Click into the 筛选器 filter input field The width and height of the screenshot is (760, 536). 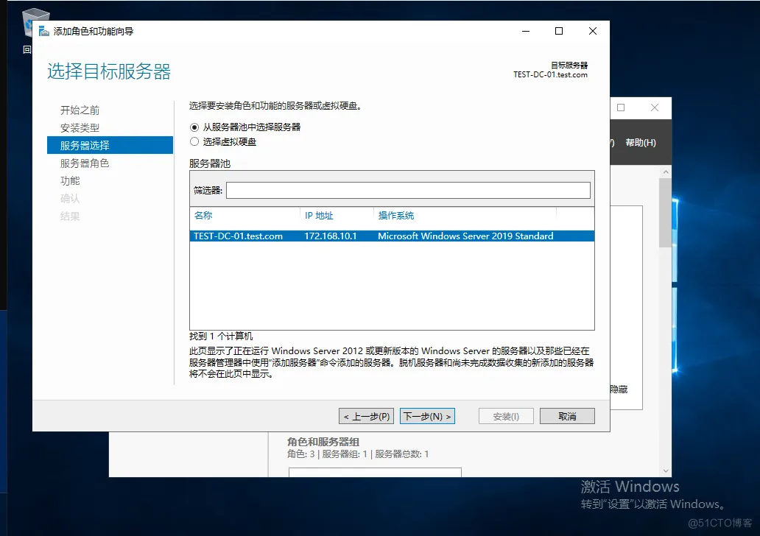pos(408,190)
